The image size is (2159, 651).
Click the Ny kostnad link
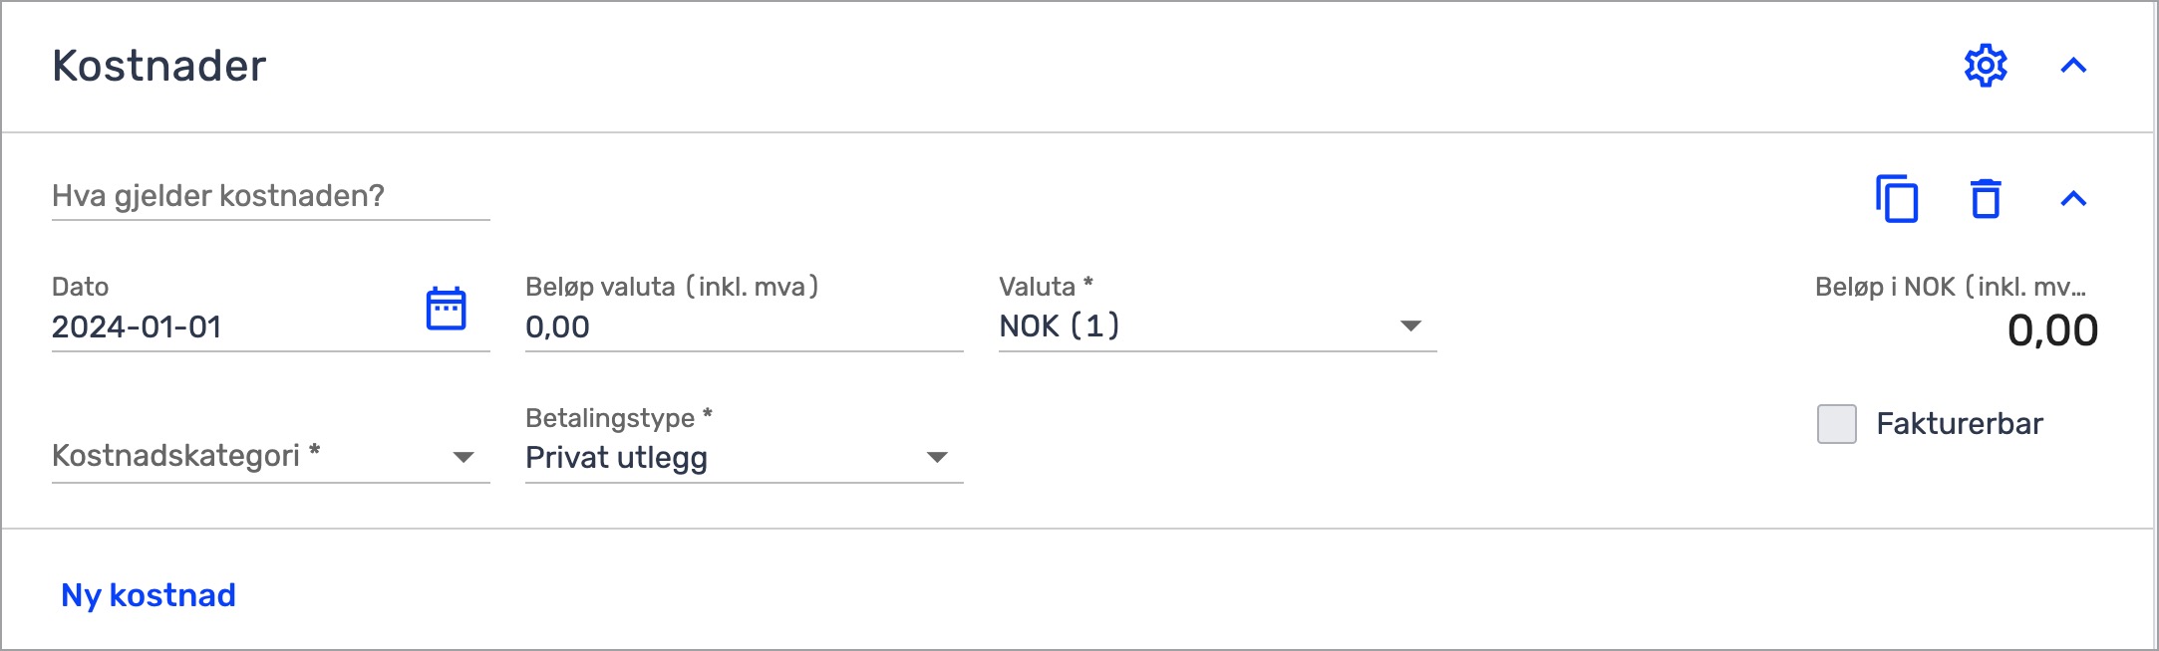click(x=149, y=595)
